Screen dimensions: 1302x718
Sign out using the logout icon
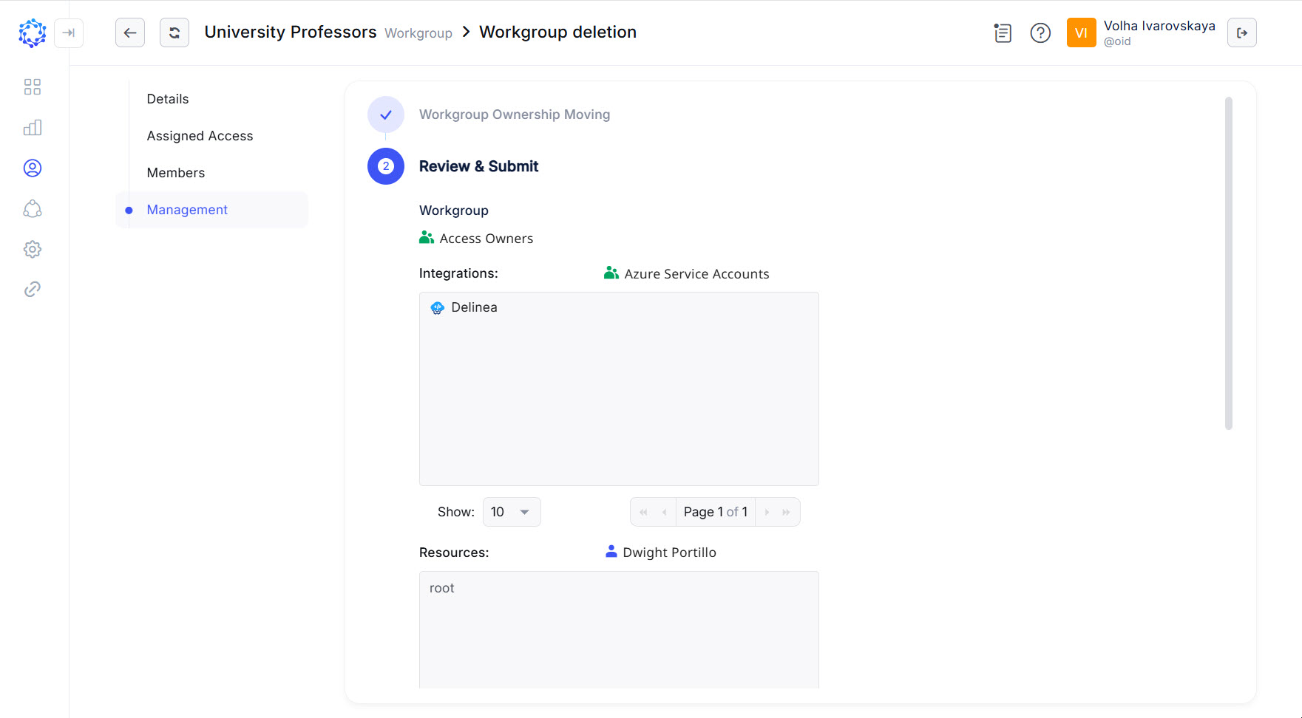point(1242,33)
